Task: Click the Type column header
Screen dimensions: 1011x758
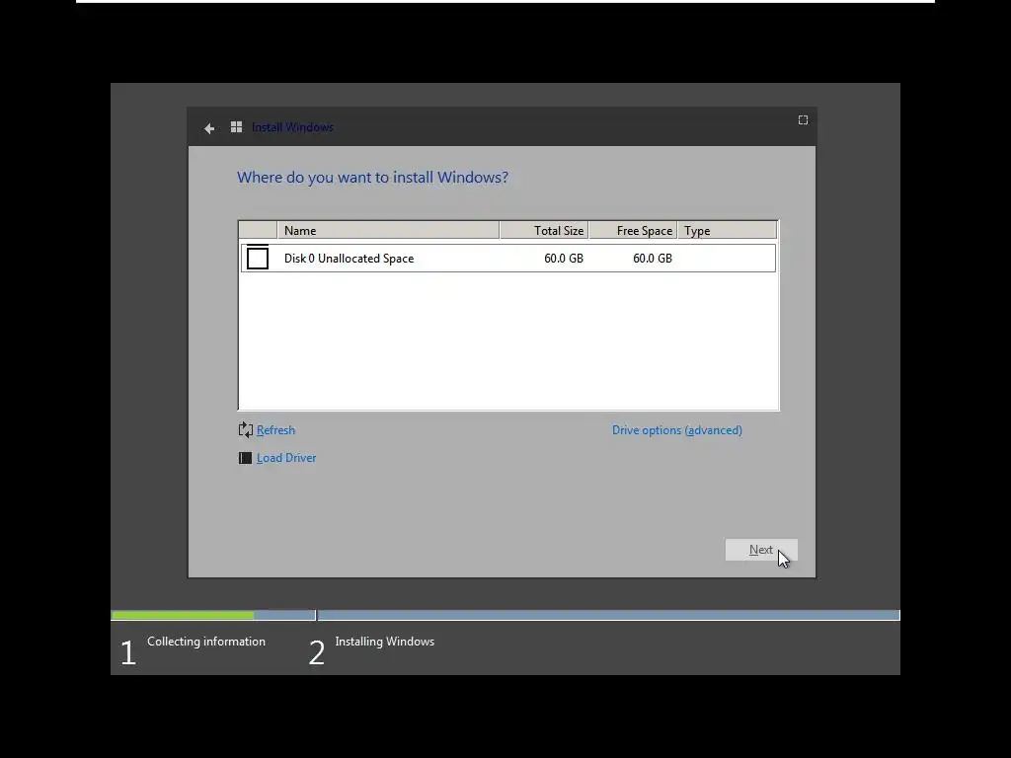Action: click(x=728, y=230)
